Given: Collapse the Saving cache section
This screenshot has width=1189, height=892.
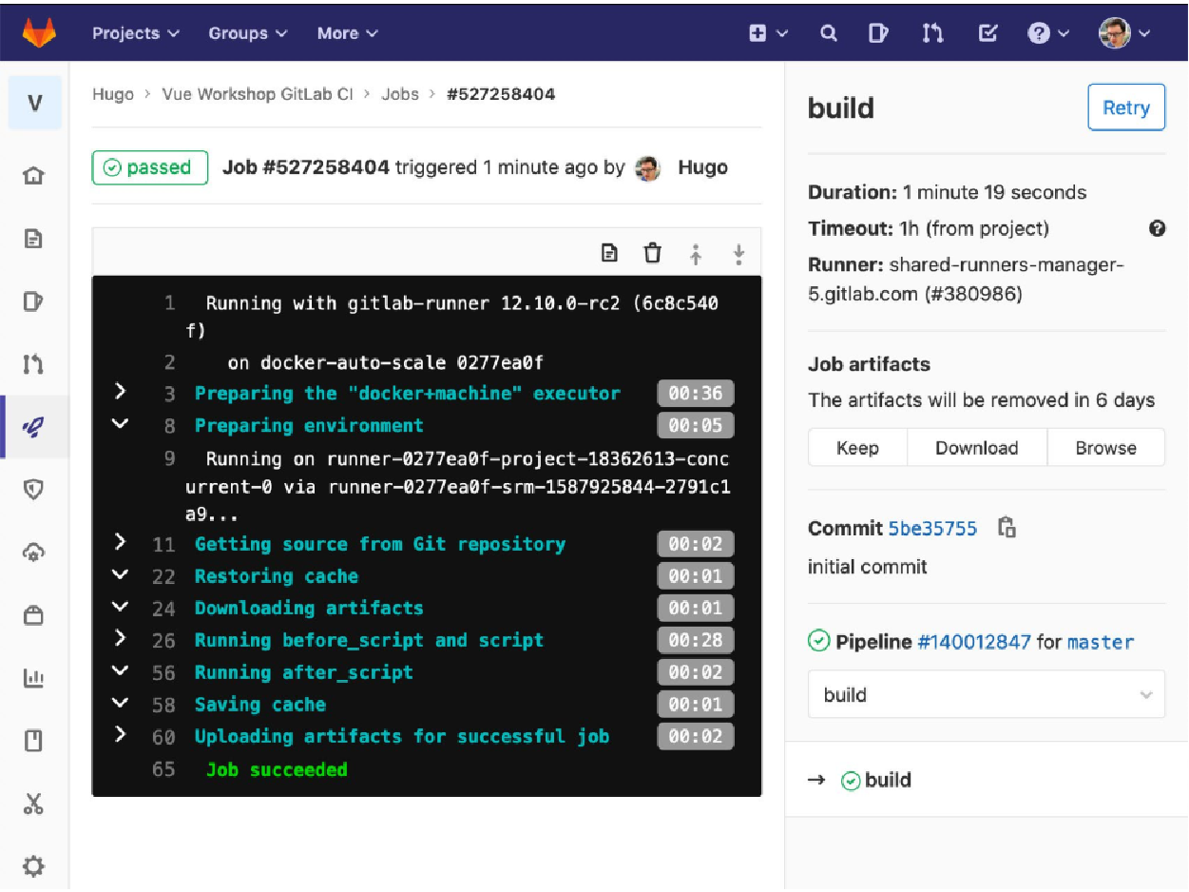Looking at the screenshot, I should pos(120,703).
